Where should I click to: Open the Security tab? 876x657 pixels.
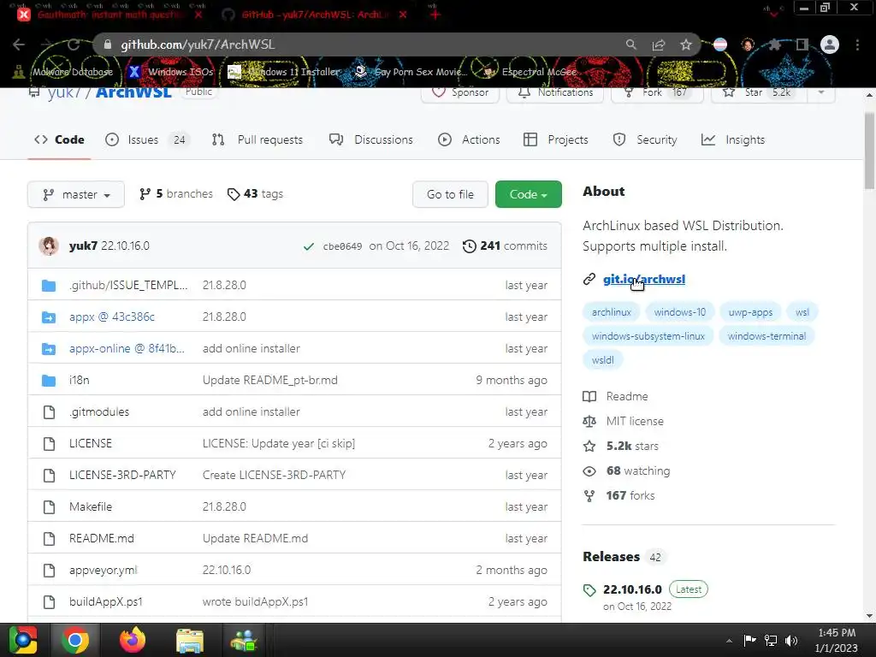coord(645,139)
